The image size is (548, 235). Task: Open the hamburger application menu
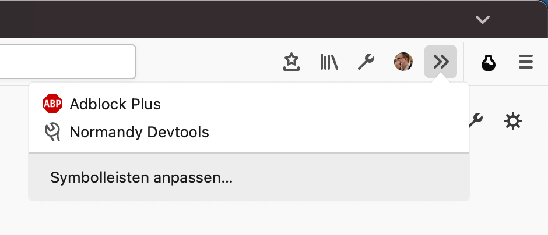pos(526,62)
